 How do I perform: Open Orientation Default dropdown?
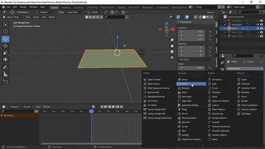[45, 12]
